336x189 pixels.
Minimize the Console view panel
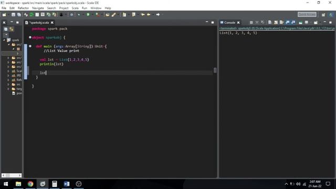coord(324,22)
